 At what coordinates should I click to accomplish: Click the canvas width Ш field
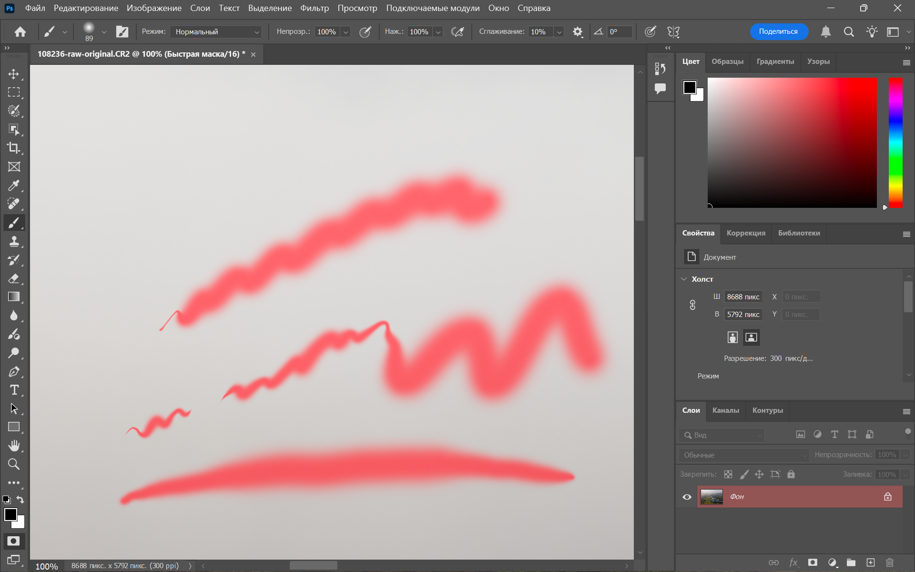point(742,297)
